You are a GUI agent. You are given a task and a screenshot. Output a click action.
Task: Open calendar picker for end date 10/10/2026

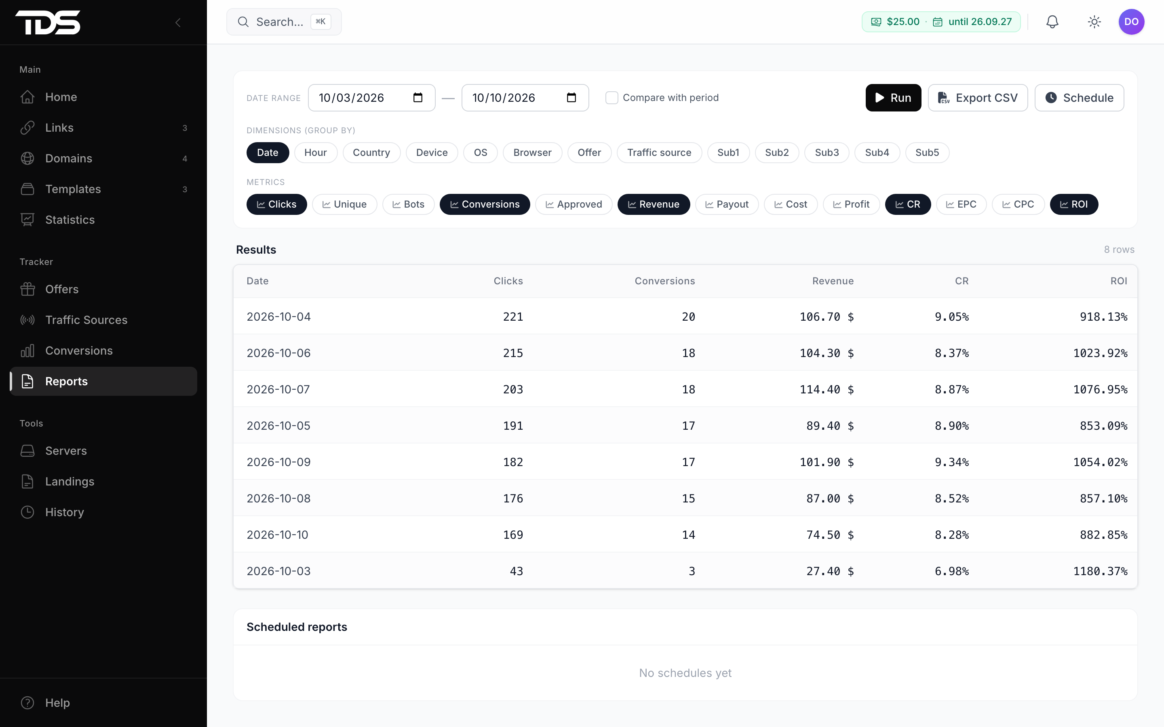point(571,98)
